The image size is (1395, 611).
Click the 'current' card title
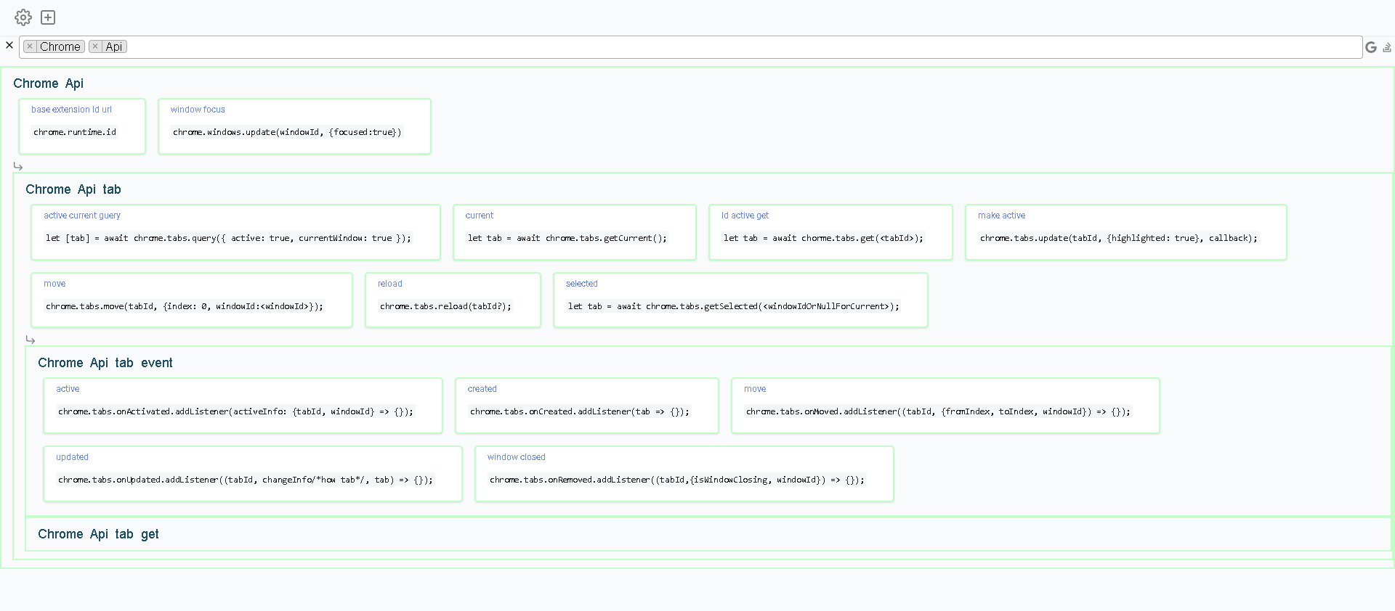click(480, 216)
